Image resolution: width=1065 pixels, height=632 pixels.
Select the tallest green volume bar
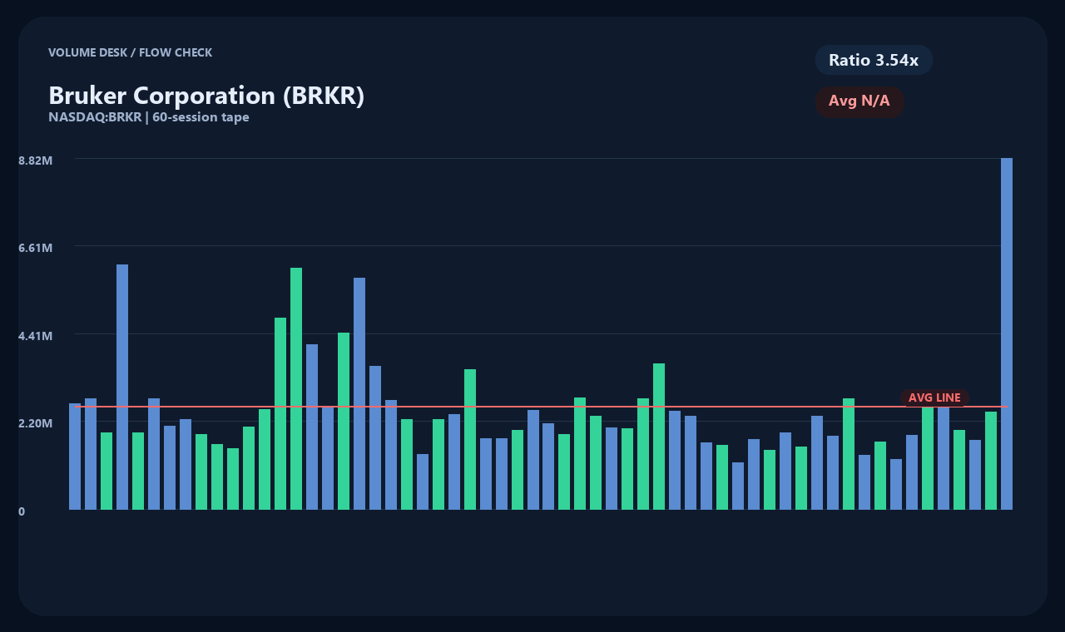[296, 388]
